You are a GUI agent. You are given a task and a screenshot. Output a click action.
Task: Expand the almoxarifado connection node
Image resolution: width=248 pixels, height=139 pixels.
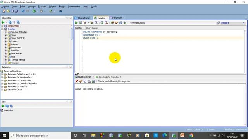2,26
